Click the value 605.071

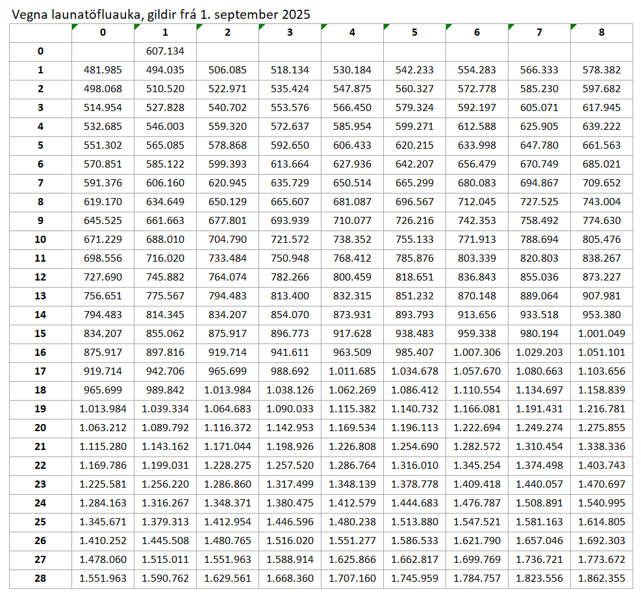pyautogui.click(x=539, y=108)
